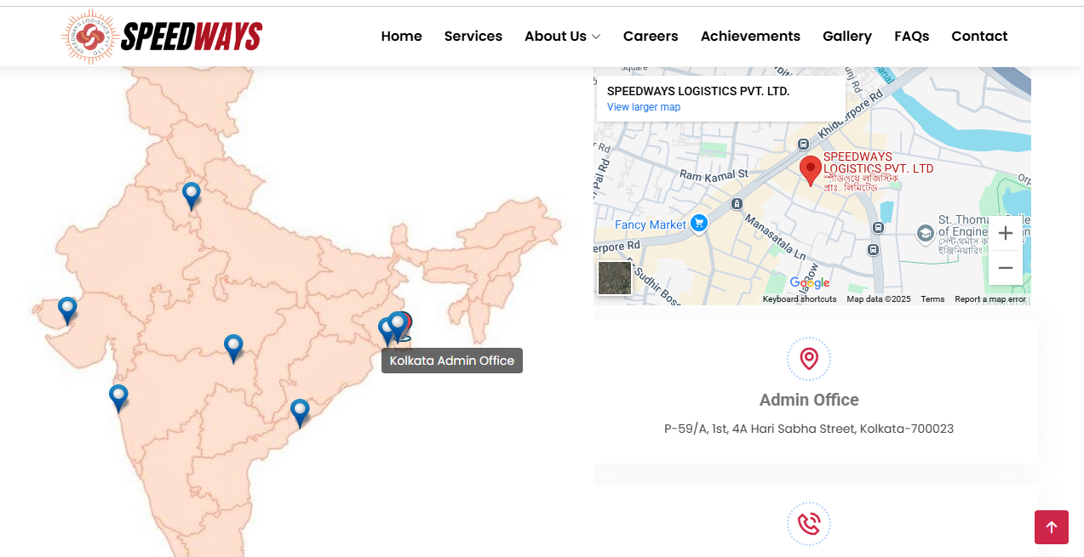
Task: Select the Mumbai map pin on western coast
Action: [x=118, y=397]
